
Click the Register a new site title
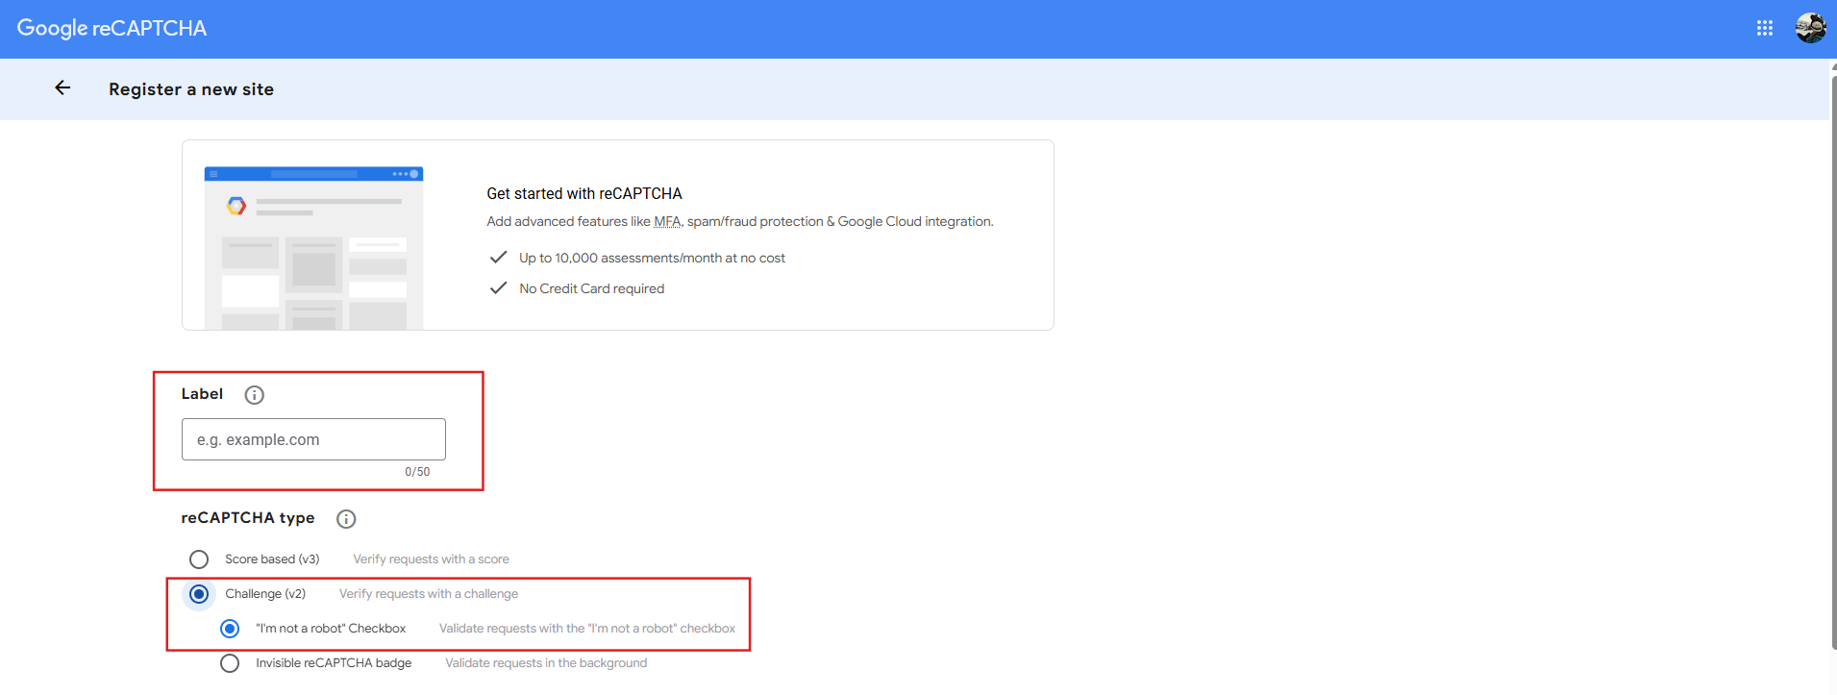[191, 89]
